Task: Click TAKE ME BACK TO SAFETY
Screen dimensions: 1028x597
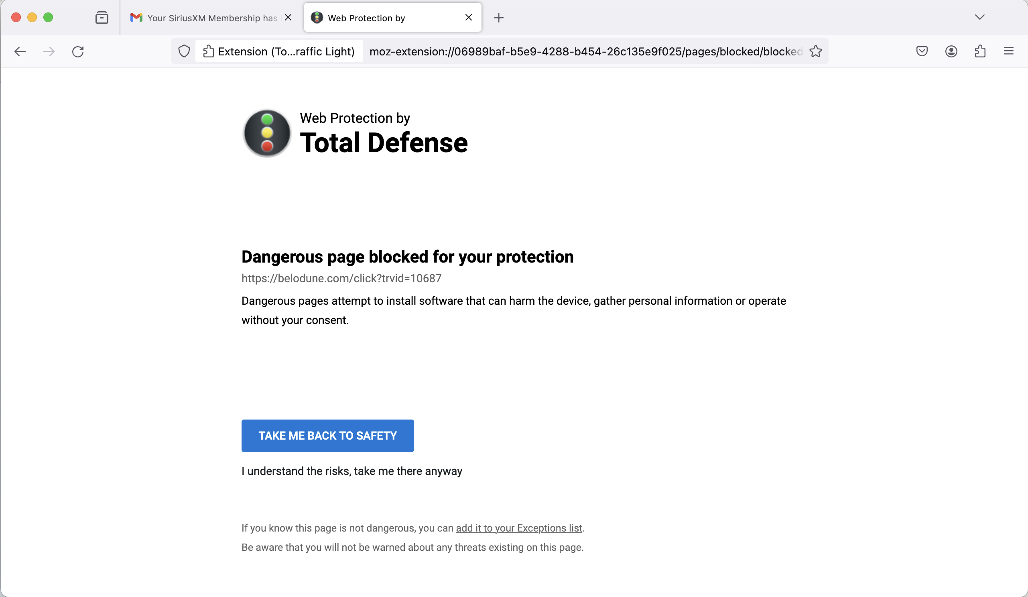Action: [327, 436]
